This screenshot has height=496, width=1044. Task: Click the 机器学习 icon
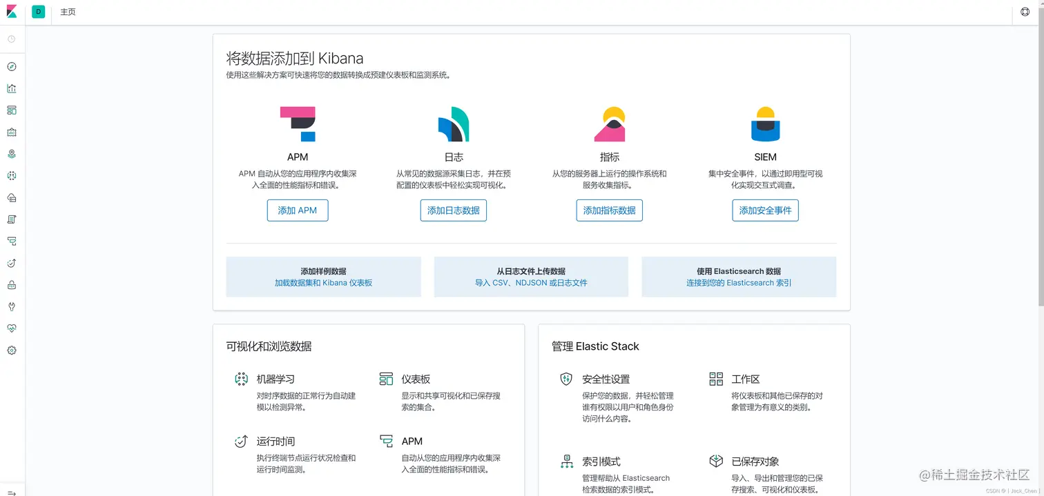click(241, 379)
